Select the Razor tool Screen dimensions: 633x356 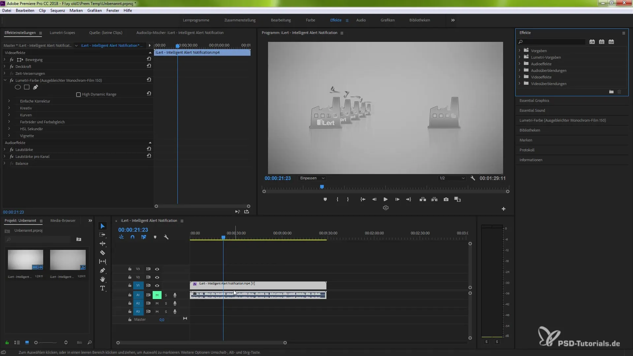(103, 252)
